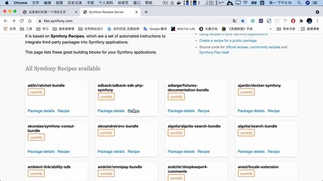Open the screen recording camera menu bar icon
This screenshot has height=181, width=323.
point(165,3)
